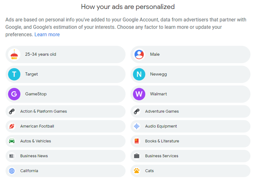Choose the Business News factor
Screen dimensions: 256x178
pyautogui.click(x=66, y=156)
